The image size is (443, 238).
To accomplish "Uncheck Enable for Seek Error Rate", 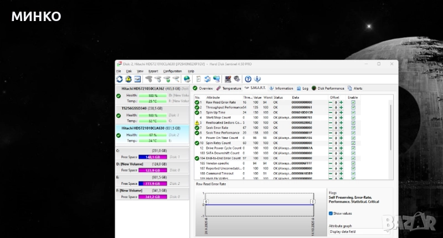I will coord(353,127).
